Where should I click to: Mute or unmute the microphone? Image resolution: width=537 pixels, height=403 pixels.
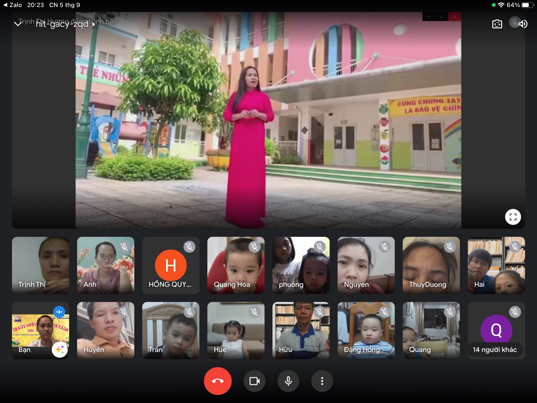(288, 381)
